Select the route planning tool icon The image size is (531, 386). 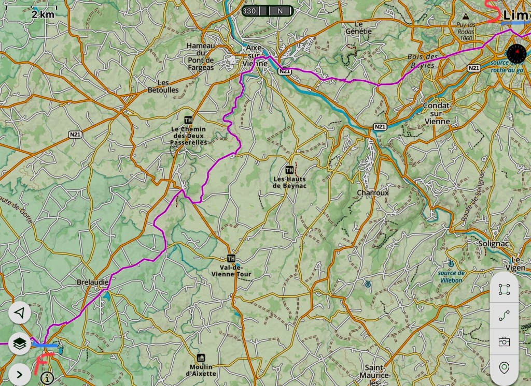point(504,316)
